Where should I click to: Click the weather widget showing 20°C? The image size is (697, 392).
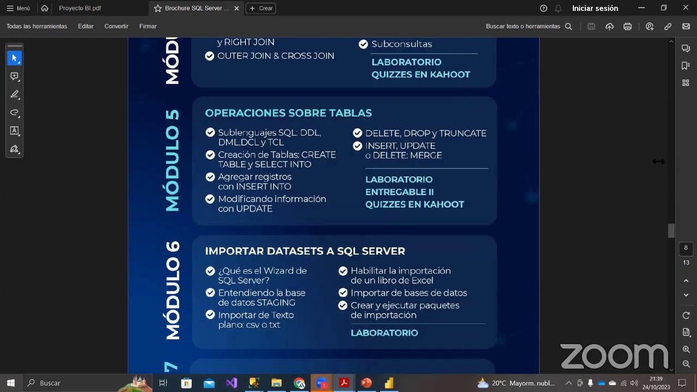[x=516, y=383]
